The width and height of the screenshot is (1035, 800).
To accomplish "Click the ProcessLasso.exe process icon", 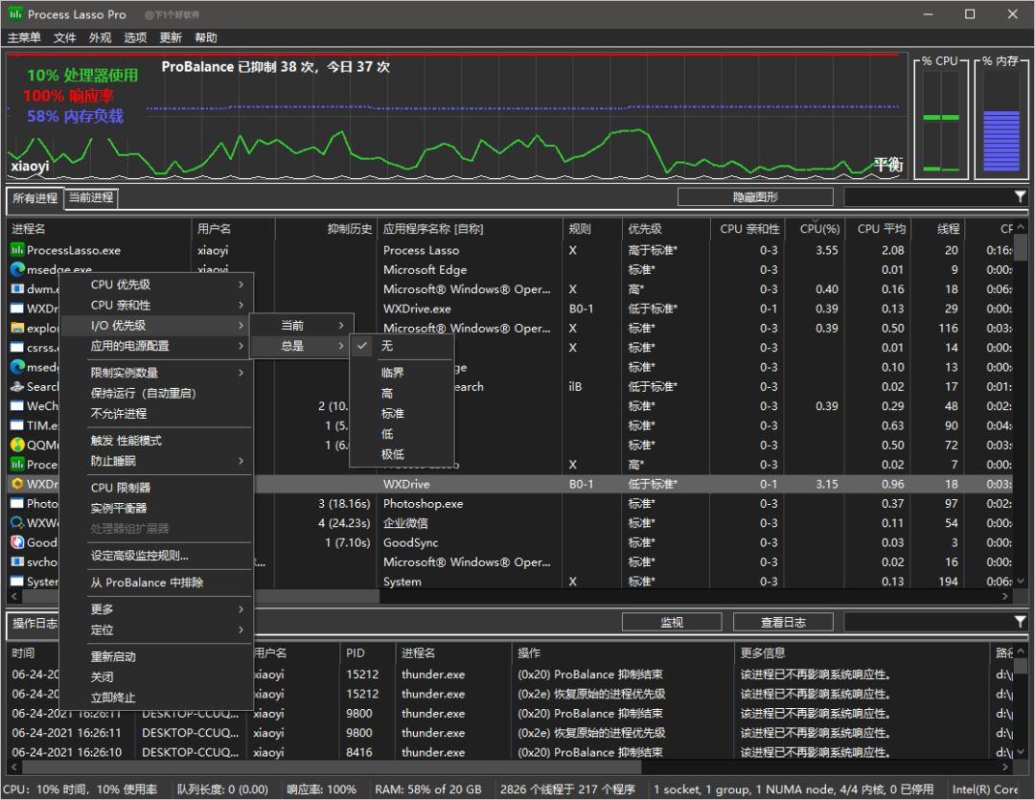I will coord(17,250).
